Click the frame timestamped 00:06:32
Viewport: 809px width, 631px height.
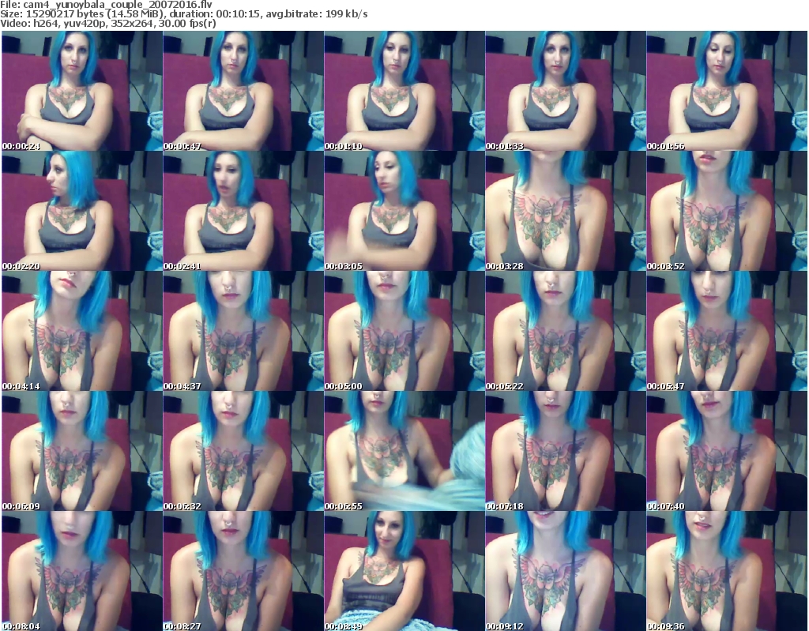(x=243, y=451)
